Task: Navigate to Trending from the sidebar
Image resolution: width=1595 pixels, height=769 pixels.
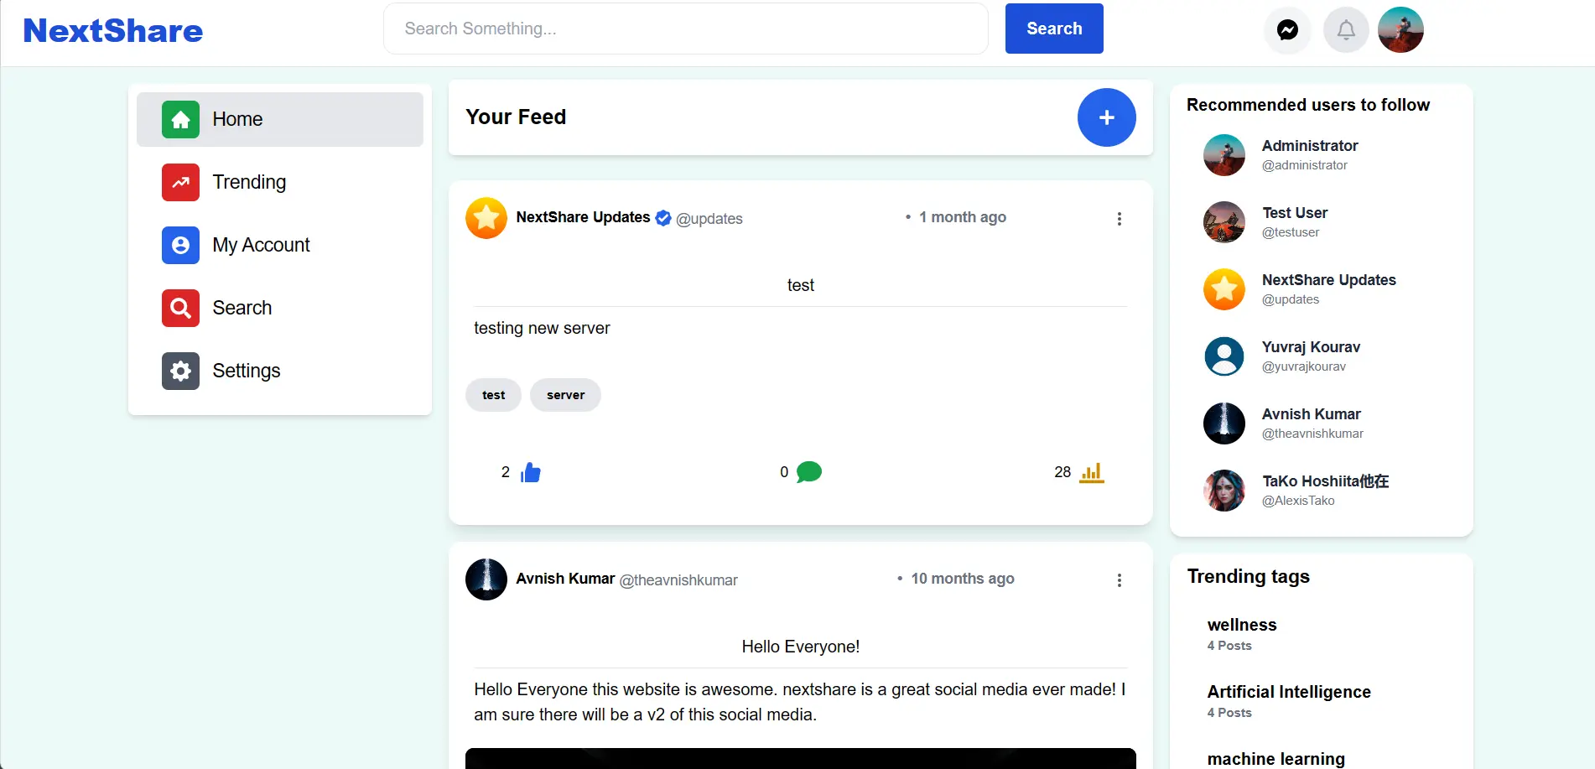Action: tap(249, 182)
